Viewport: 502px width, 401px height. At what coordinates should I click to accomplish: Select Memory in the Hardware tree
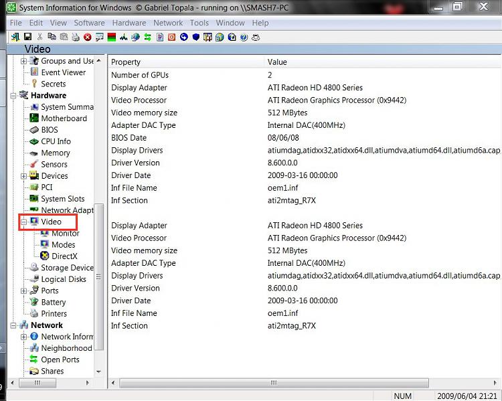(x=56, y=153)
